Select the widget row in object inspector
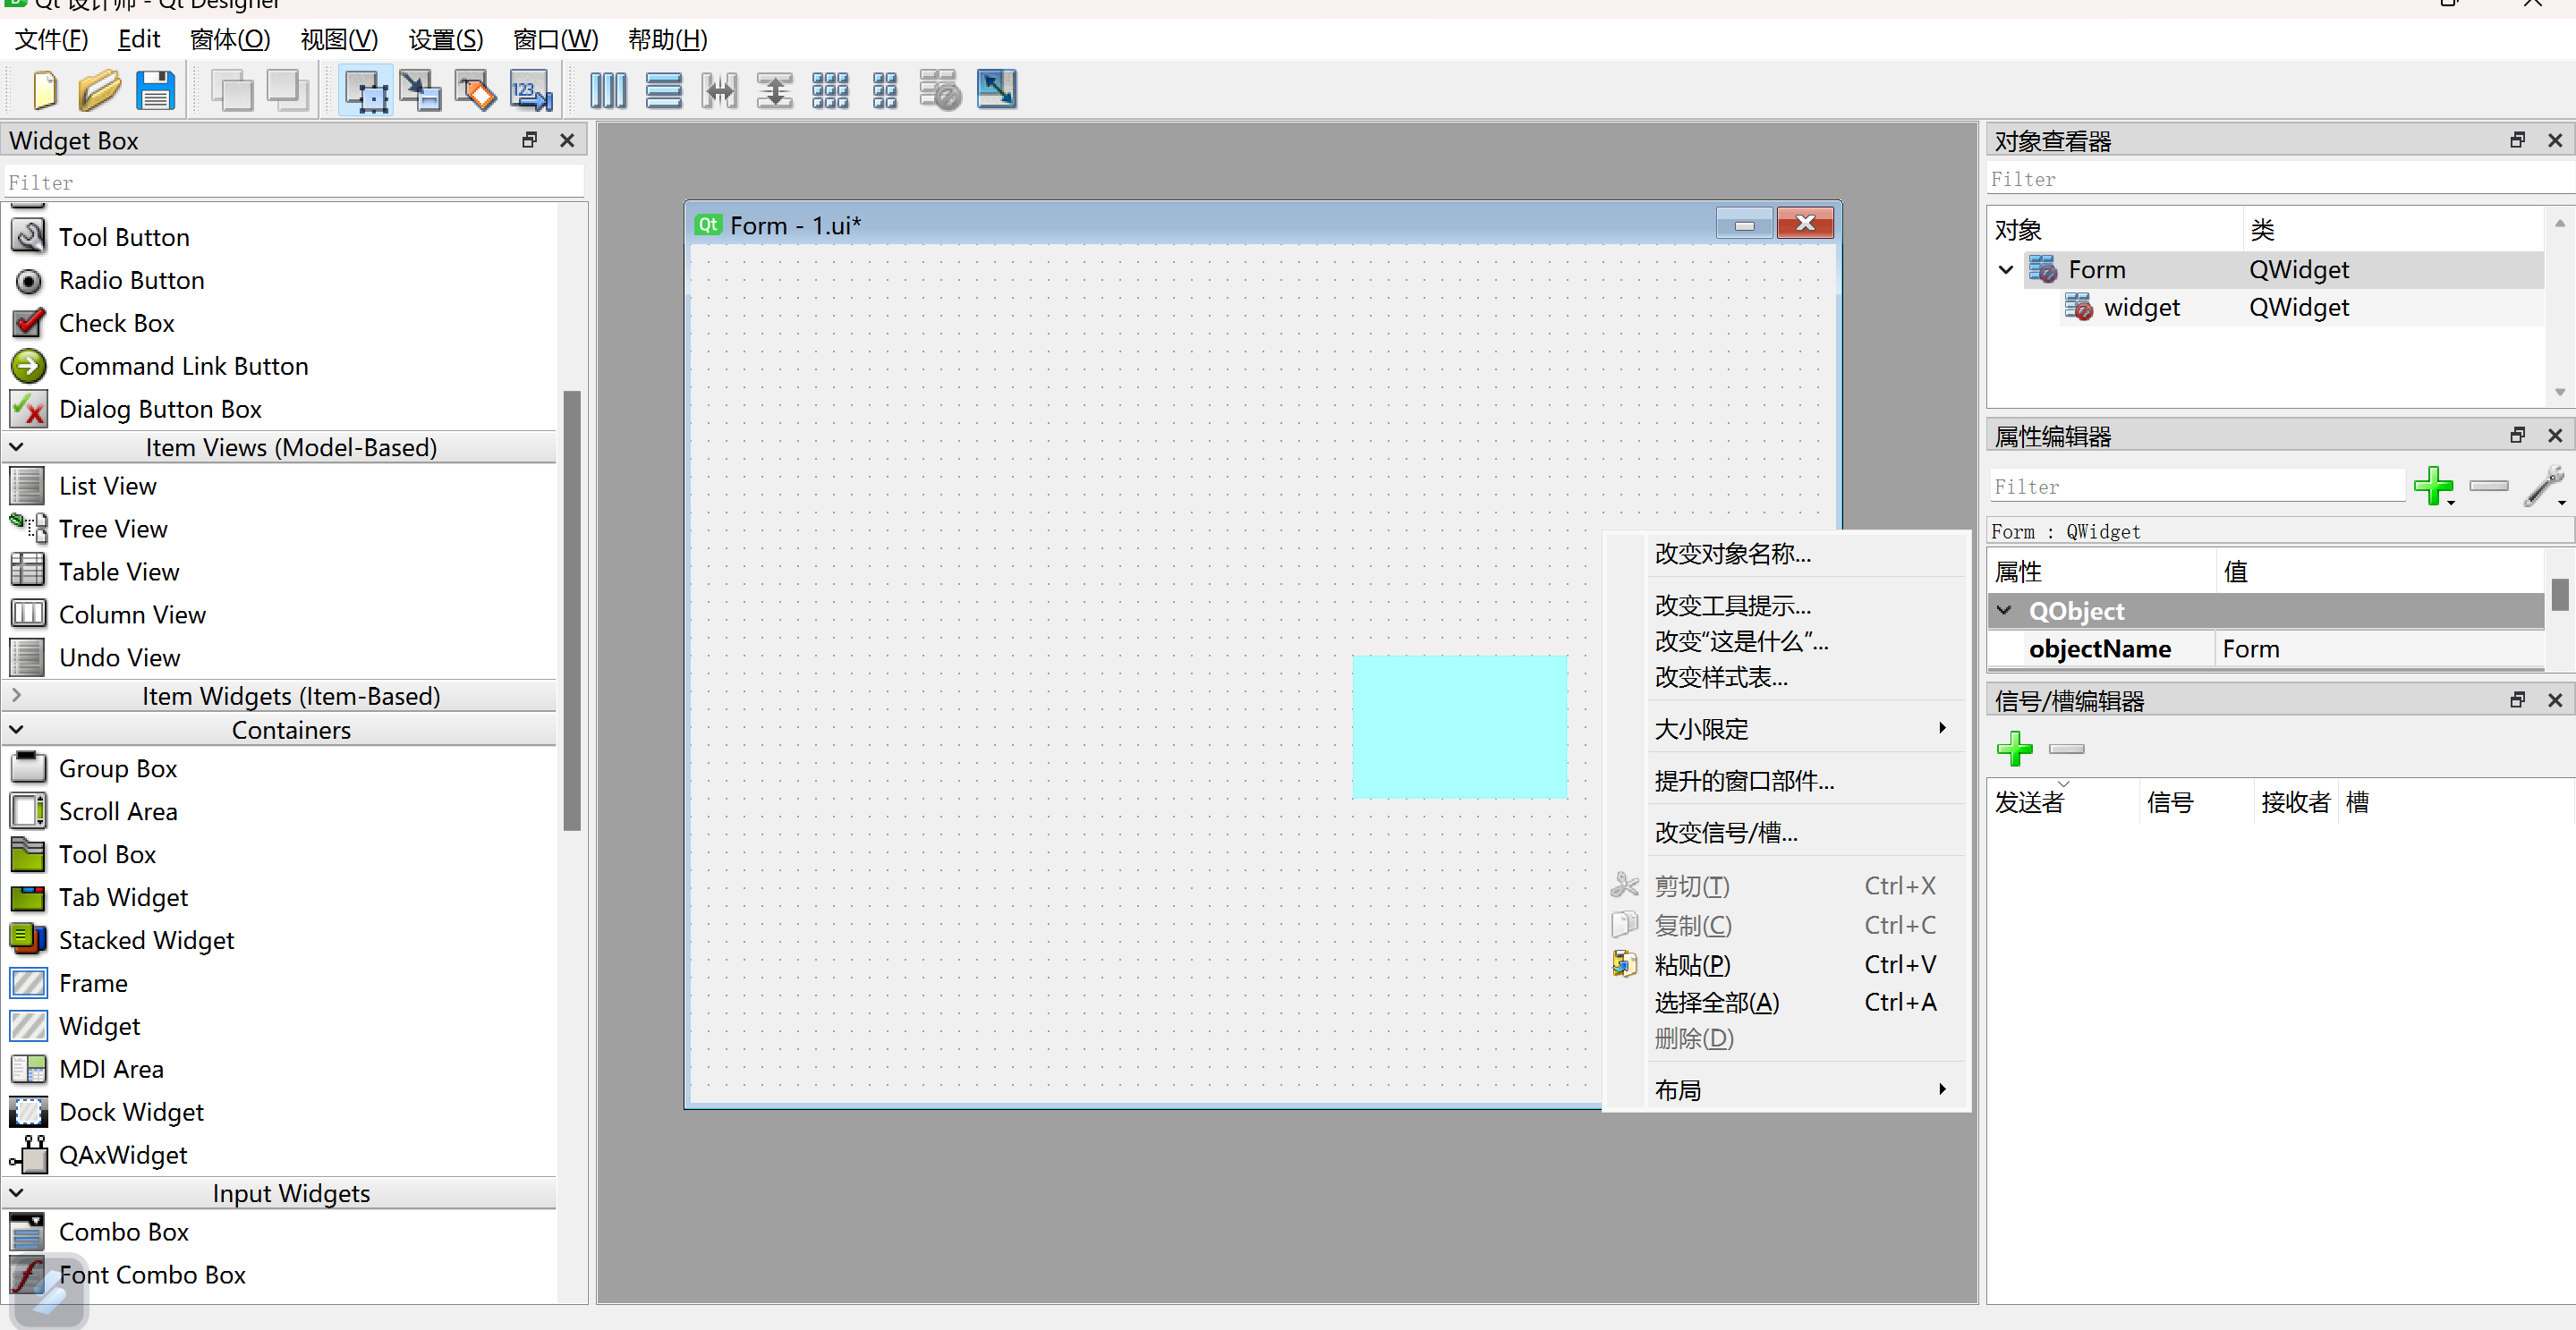 pos(2265,307)
